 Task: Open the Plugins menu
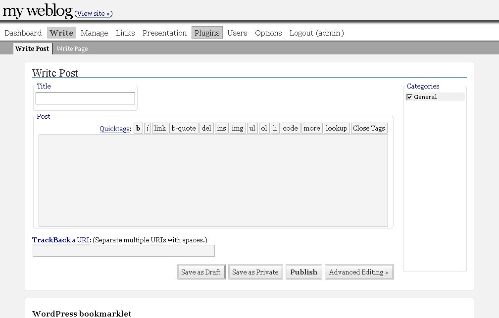click(207, 33)
